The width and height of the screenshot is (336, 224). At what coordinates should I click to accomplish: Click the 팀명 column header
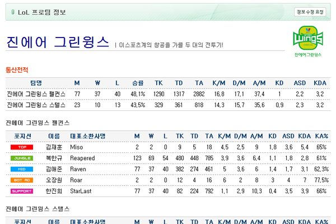coord(36,83)
